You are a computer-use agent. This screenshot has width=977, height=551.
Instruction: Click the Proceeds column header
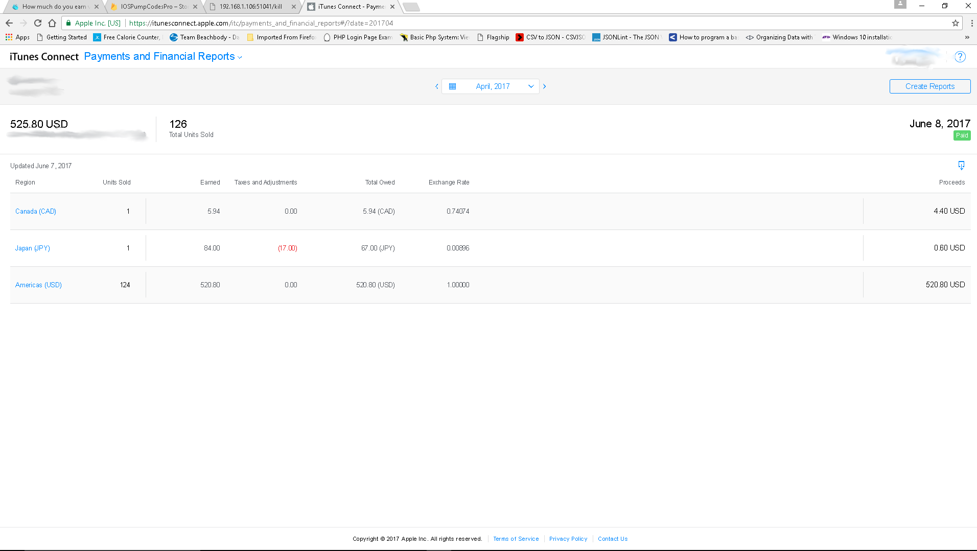pyautogui.click(x=952, y=182)
